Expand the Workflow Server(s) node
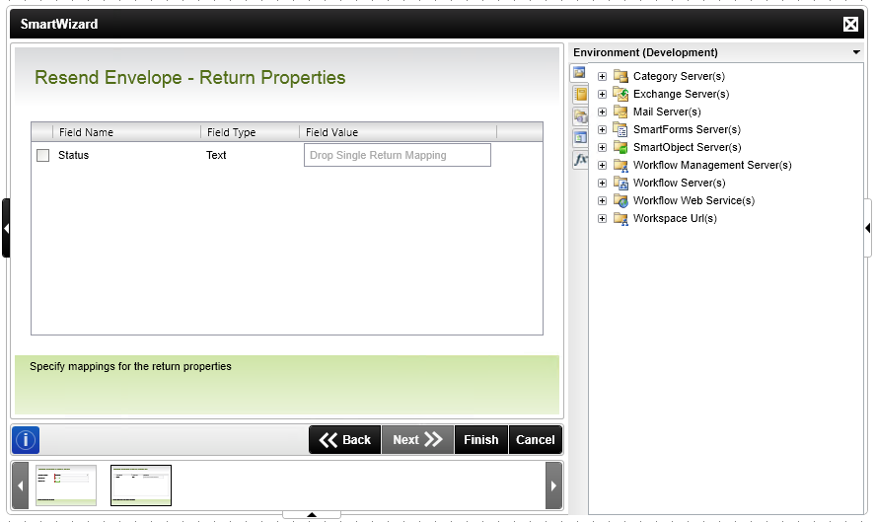Viewport: 875px width, 522px height. coord(602,184)
